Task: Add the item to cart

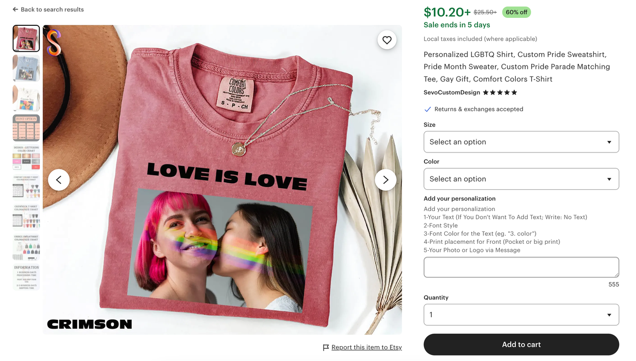Action: click(x=521, y=345)
